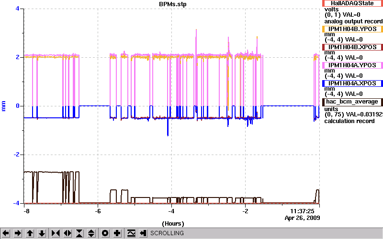The width and height of the screenshot is (383, 239).
Task: Click the horizontal zoom-in bowtie icon
Action: 56,233
